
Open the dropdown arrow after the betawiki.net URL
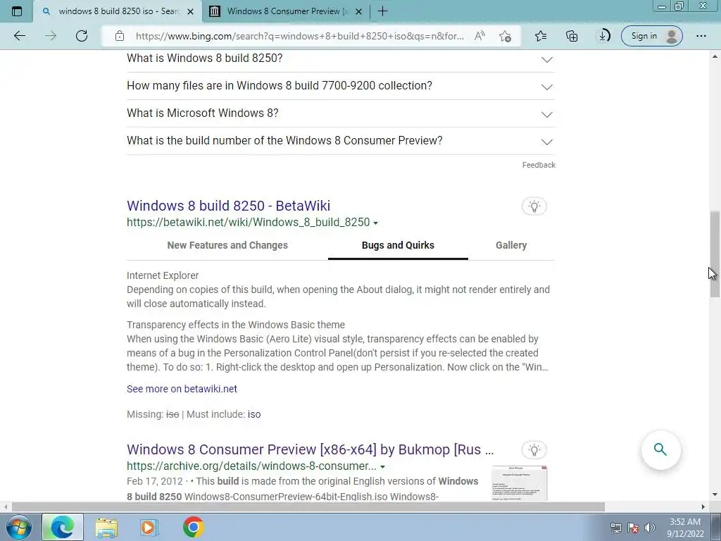[376, 223]
